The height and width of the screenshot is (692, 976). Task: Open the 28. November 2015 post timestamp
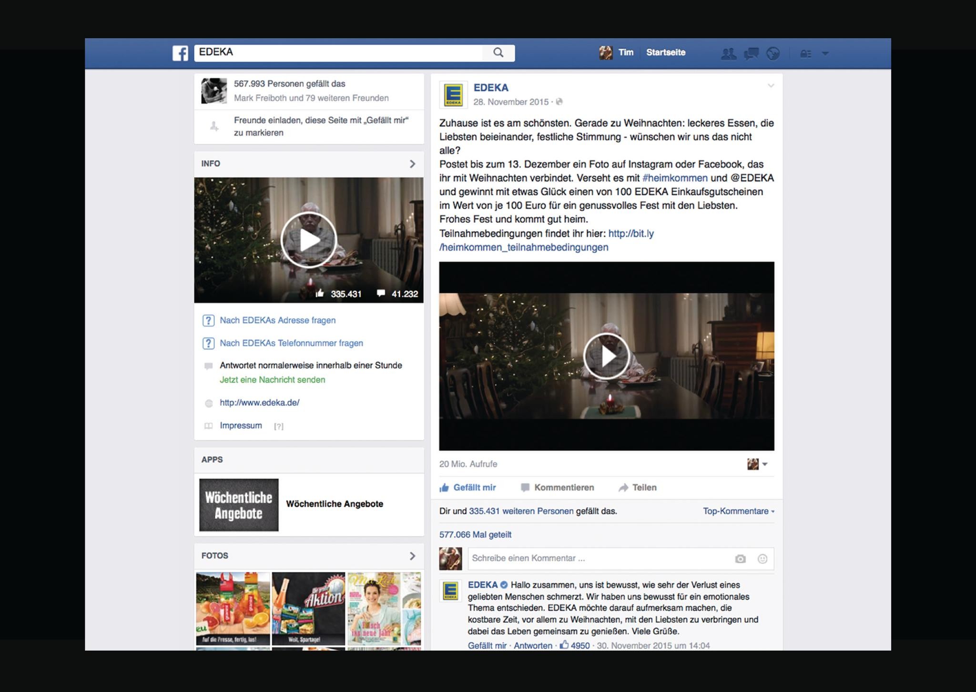511,102
